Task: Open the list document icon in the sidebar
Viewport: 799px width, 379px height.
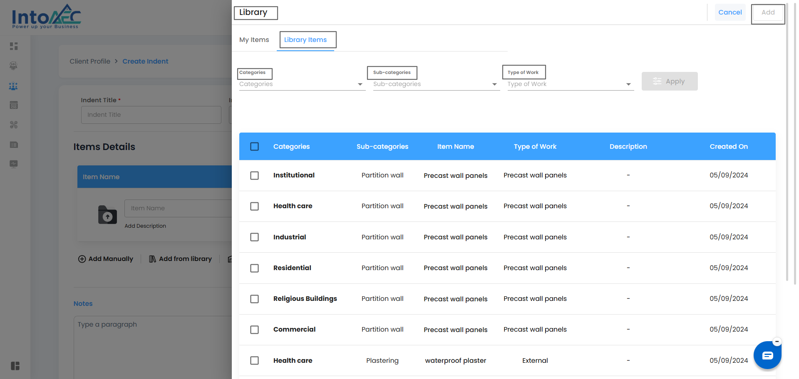Action: coord(14,145)
